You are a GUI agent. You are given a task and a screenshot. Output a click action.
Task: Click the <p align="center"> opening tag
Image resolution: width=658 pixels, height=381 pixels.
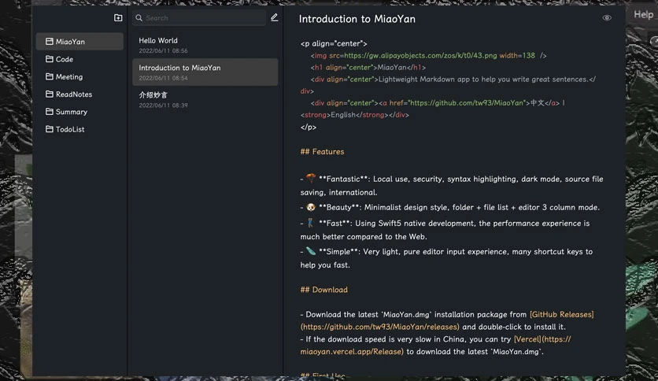coord(334,43)
